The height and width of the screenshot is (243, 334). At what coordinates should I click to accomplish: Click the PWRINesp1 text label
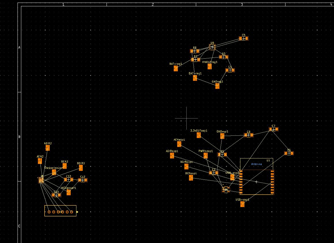[206, 151]
